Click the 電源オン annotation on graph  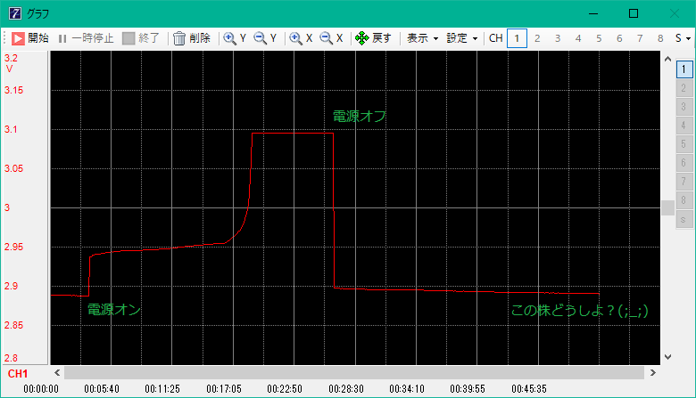pos(114,310)
